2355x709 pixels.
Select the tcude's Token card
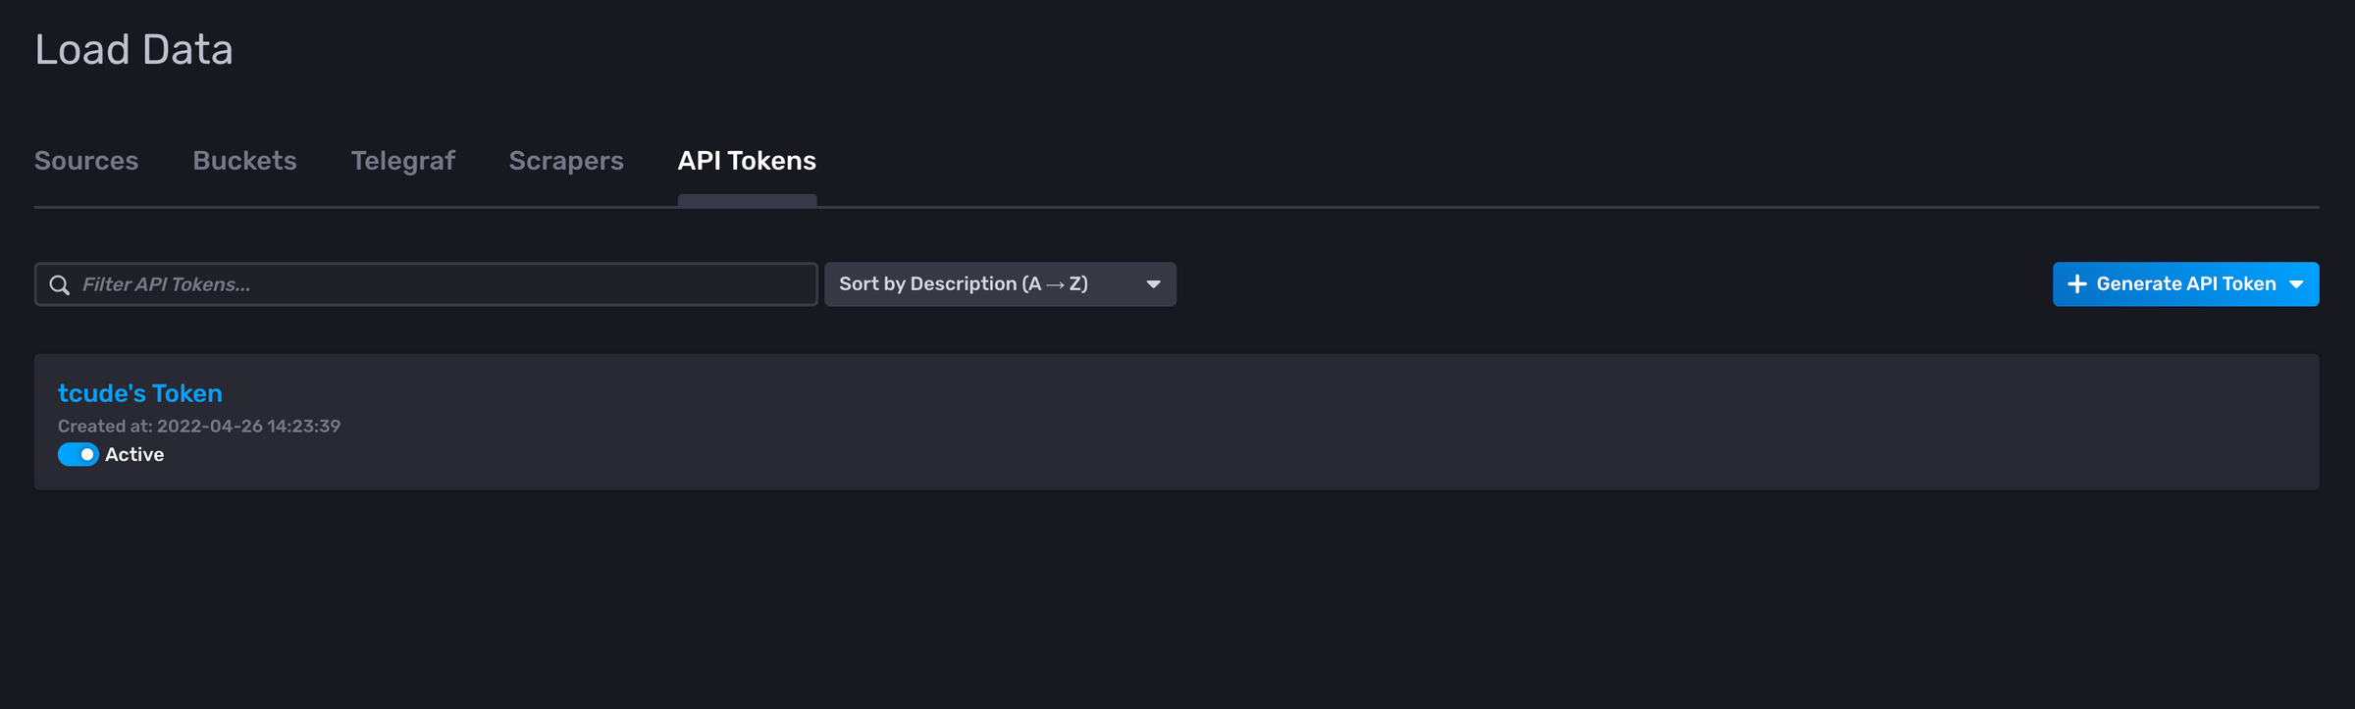click(x=1177, y=422)
